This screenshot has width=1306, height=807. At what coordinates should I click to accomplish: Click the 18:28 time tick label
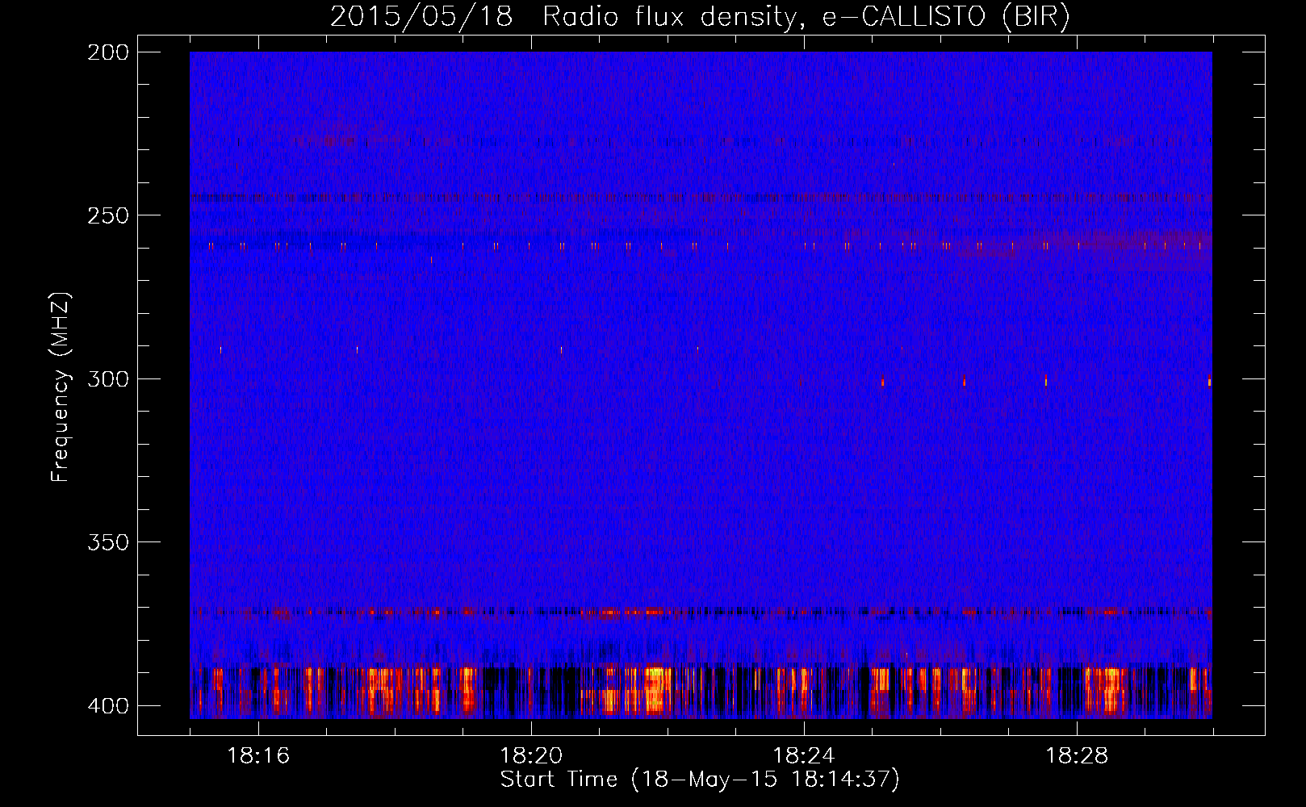tap(1077, 755)
